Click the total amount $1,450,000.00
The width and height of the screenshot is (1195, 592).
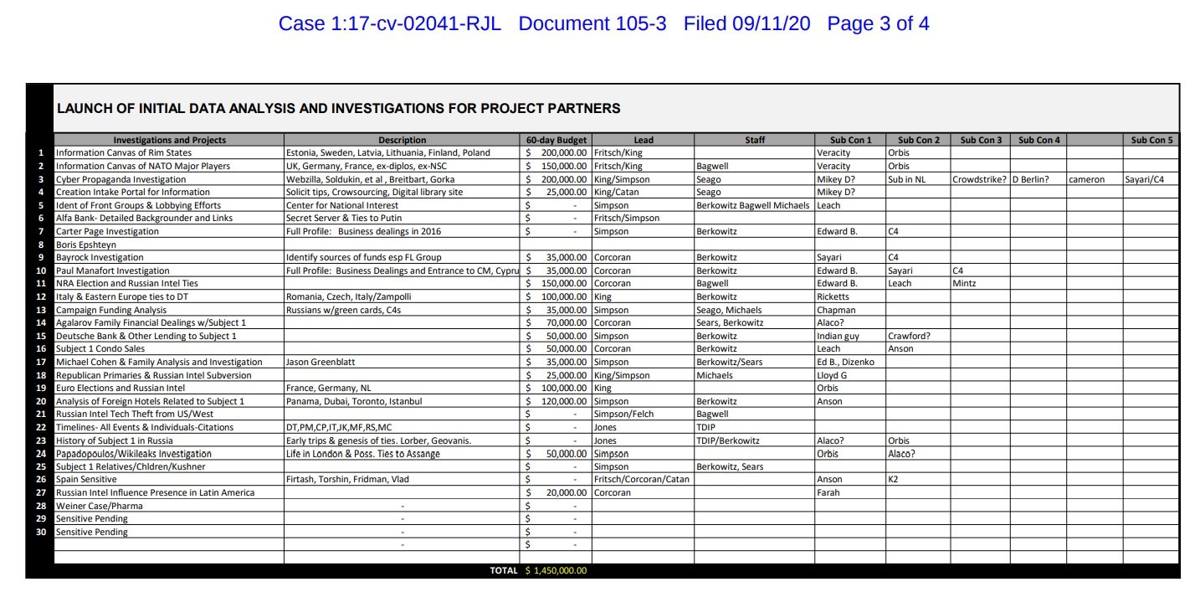[556, 570]
